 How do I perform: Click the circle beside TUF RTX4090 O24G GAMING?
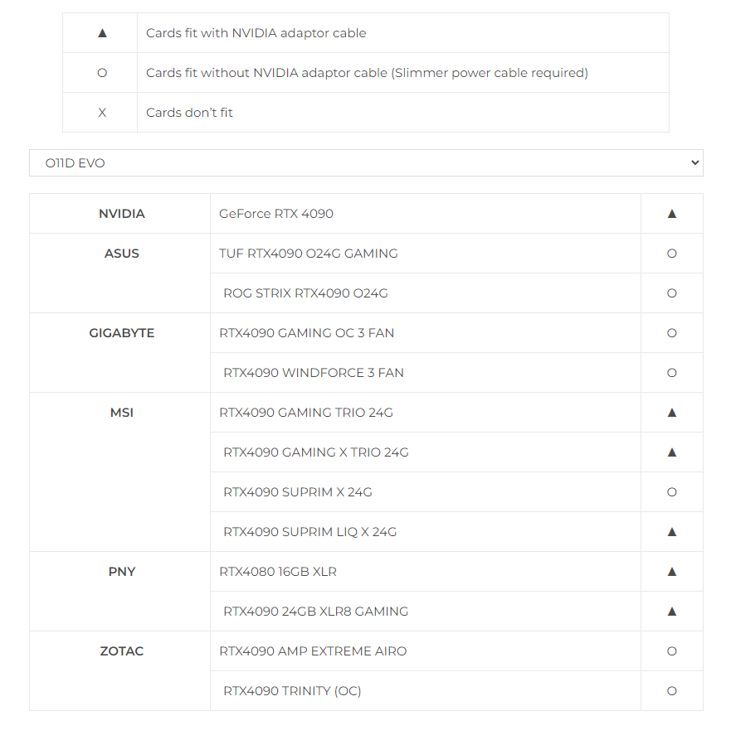pyautogui.click(x=672, y=254)
